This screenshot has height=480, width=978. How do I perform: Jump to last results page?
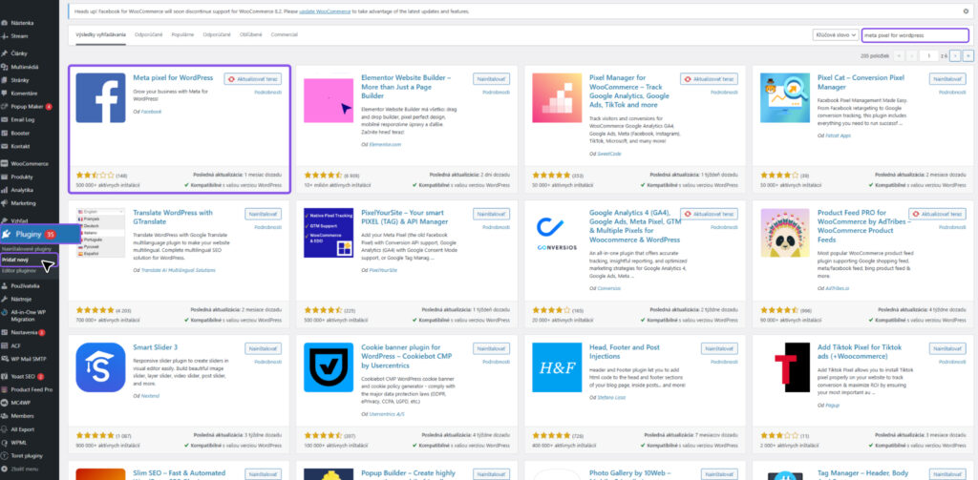coord(968,56)
